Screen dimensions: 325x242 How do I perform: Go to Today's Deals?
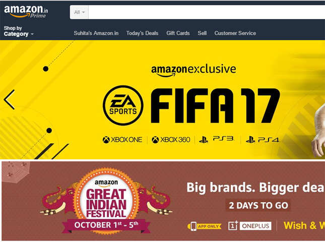point(142,33)
